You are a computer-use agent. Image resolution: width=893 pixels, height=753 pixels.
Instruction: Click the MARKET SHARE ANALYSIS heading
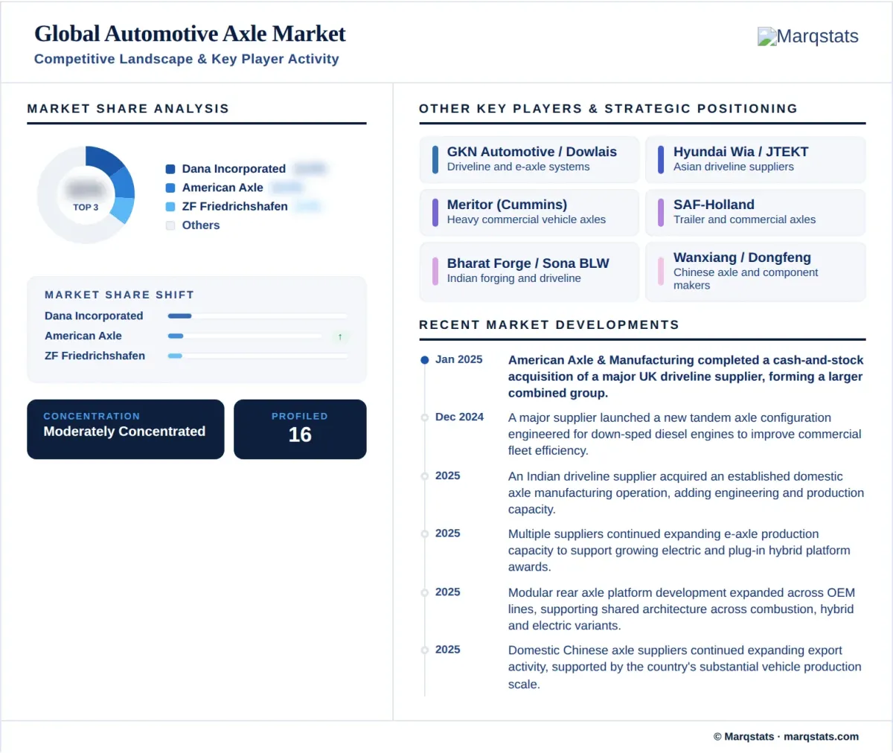click(128, 109)
